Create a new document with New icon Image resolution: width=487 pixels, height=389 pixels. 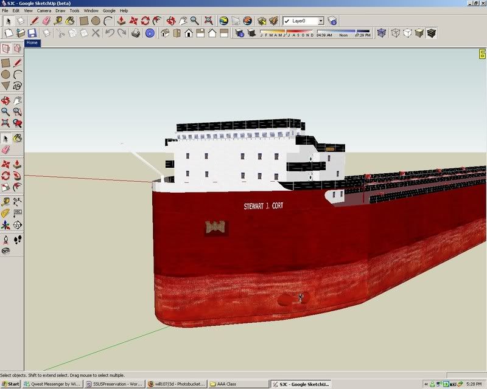pos(9,33)
